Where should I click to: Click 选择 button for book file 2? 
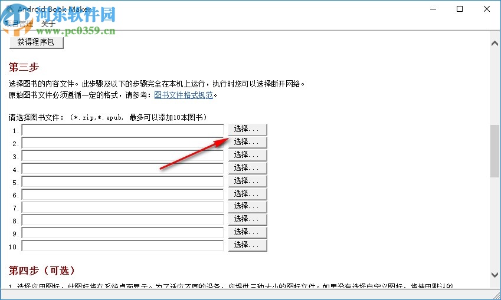247,142
